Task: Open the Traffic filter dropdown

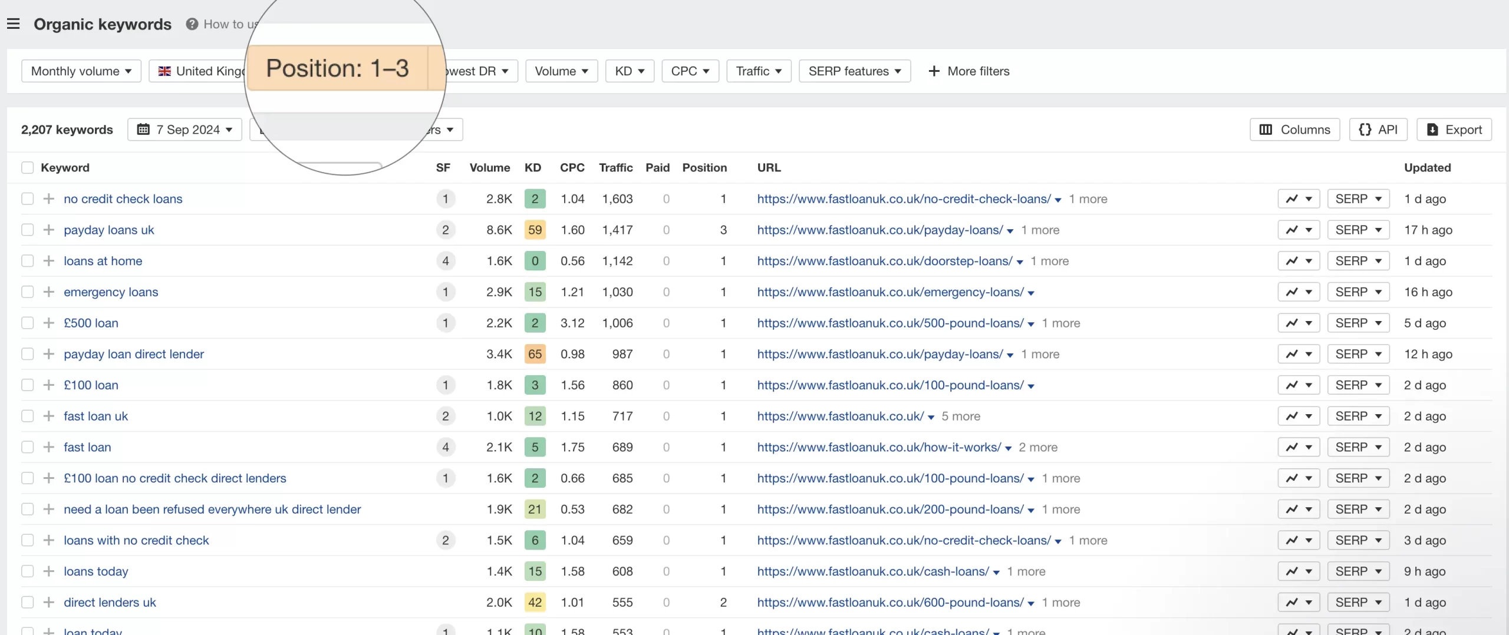Action: coord(759,71)
